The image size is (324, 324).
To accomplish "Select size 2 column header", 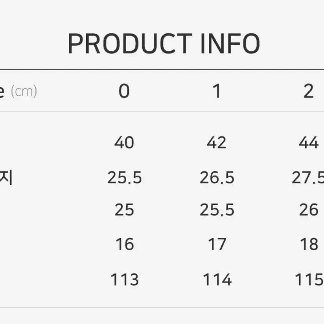I will point(309,91).
